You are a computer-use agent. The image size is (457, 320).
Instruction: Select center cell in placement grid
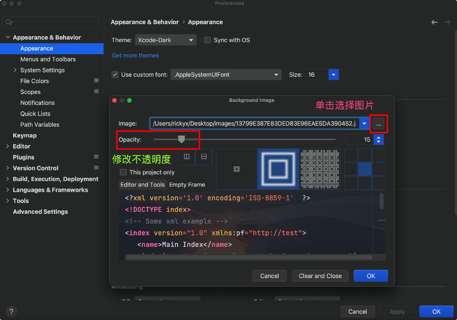[x=365, y=169]
